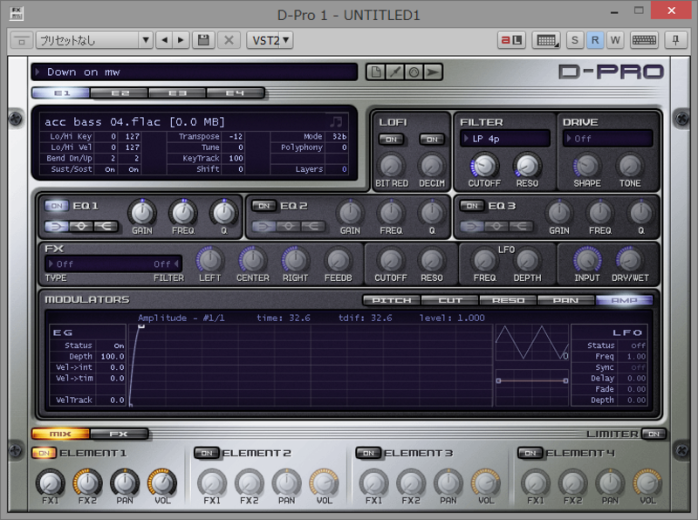Open the DRIVE type Off selector

(607, 139)
